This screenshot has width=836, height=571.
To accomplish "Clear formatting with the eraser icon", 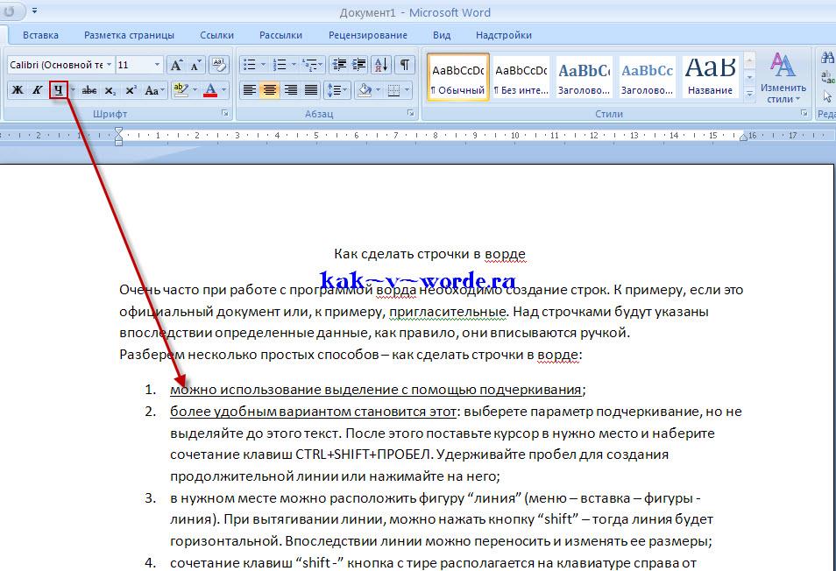I will pyautogui.click(x=218, y=65).
